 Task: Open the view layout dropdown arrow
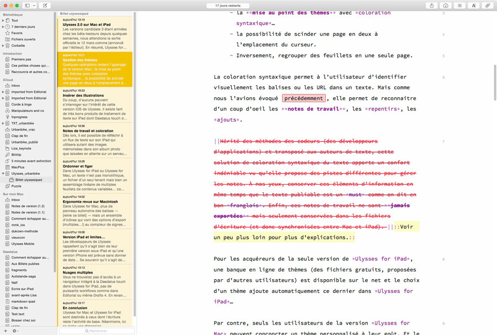[34, 6]
